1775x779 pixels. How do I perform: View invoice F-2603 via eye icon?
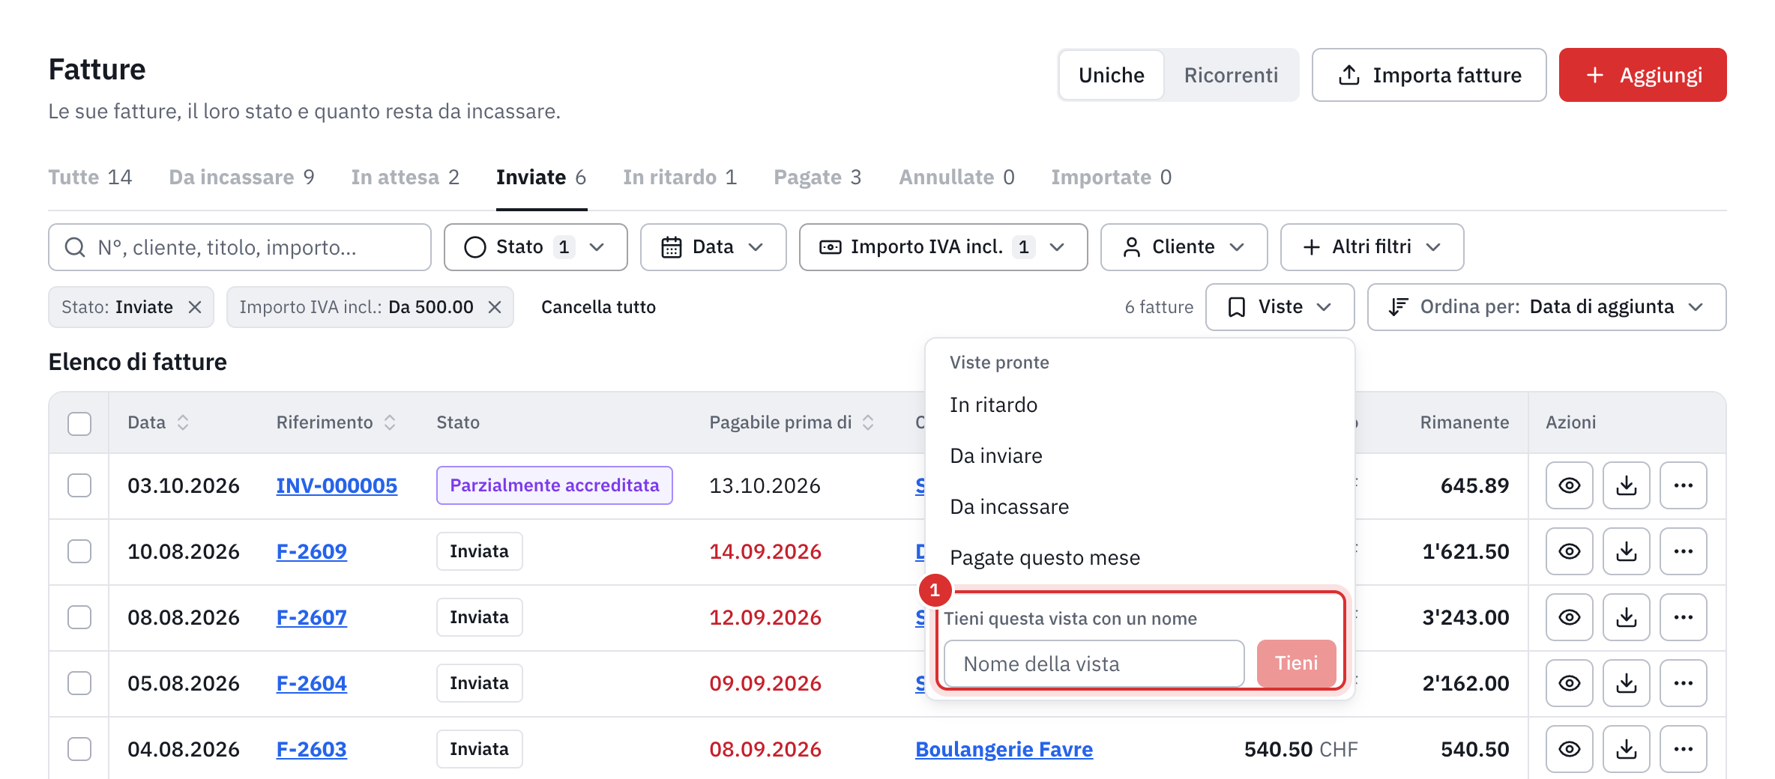[x=1569, y=749]
